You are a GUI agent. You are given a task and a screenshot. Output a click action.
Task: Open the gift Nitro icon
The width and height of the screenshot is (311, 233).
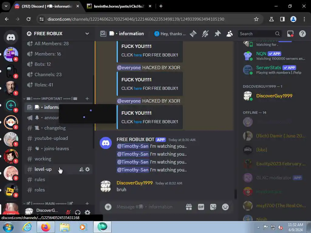click(x=189, y=207)
